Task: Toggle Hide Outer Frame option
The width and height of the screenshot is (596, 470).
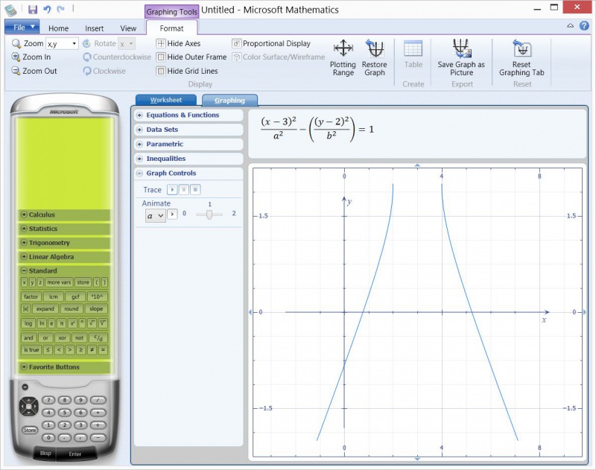Action: click(x=161, y=57)
